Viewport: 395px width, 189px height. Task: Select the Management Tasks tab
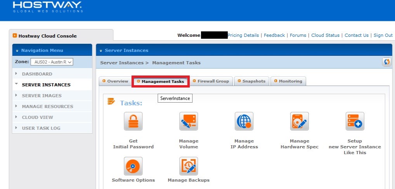[161, 81]
